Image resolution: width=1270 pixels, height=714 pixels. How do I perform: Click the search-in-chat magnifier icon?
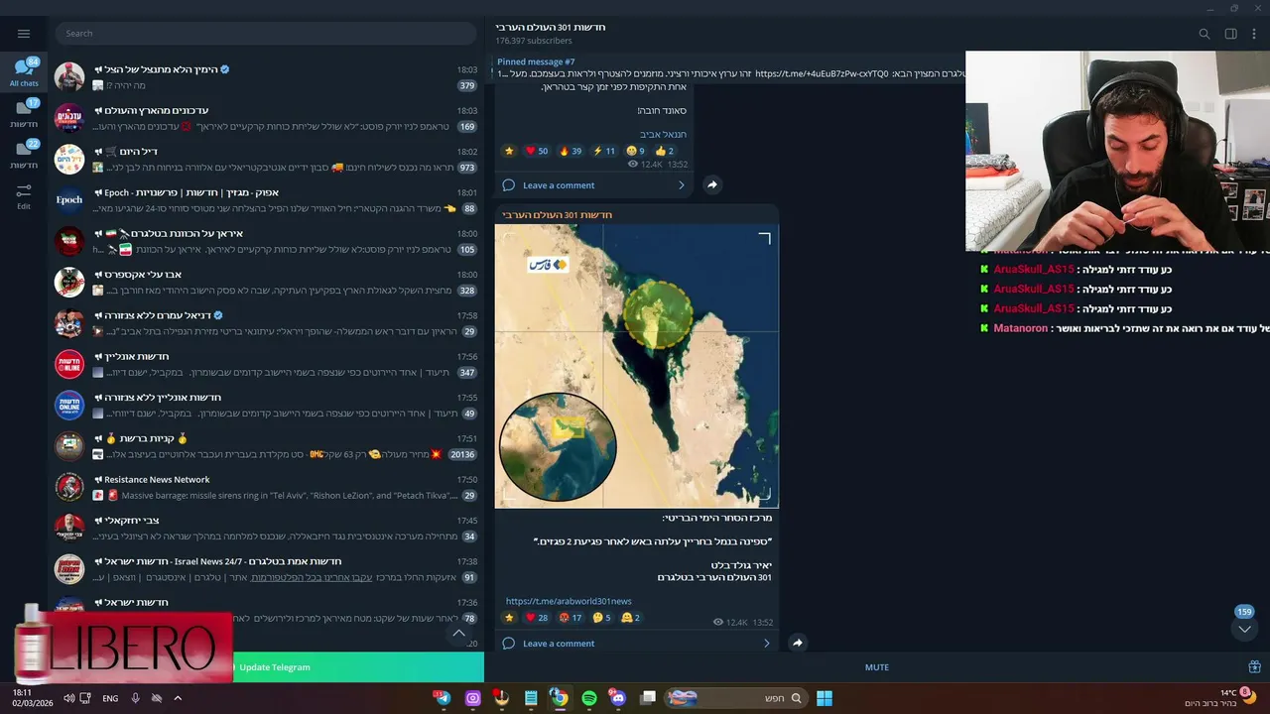coord(1205,34)
